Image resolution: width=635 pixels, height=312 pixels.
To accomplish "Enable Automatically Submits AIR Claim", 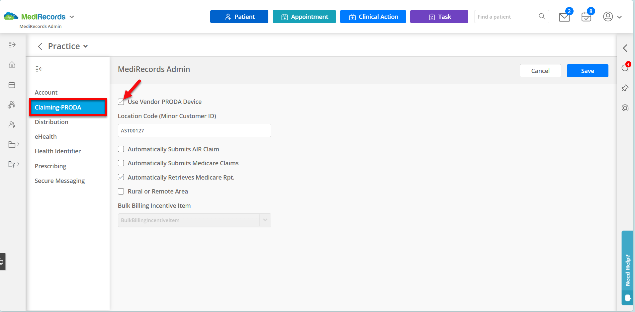I will click(121, 149).
